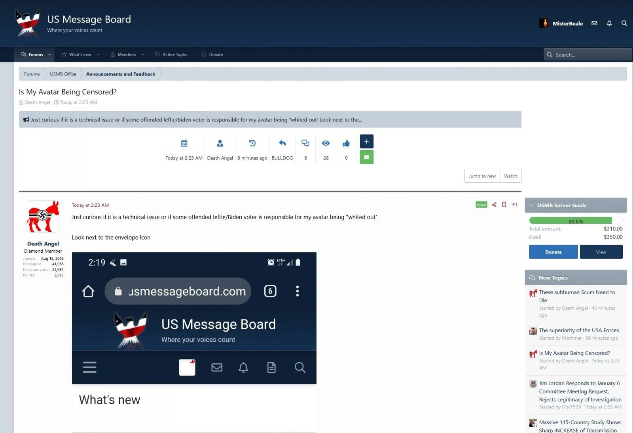
Task: Click 'Diamond Member' user title text
Action: click(x=43, y=251)
